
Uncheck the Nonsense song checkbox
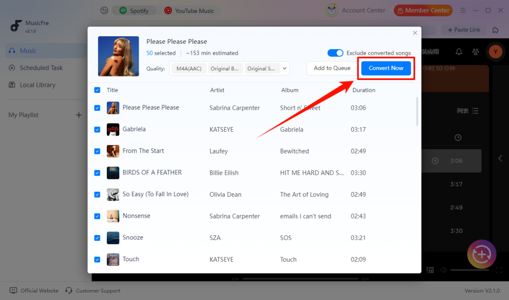point(97,217)
